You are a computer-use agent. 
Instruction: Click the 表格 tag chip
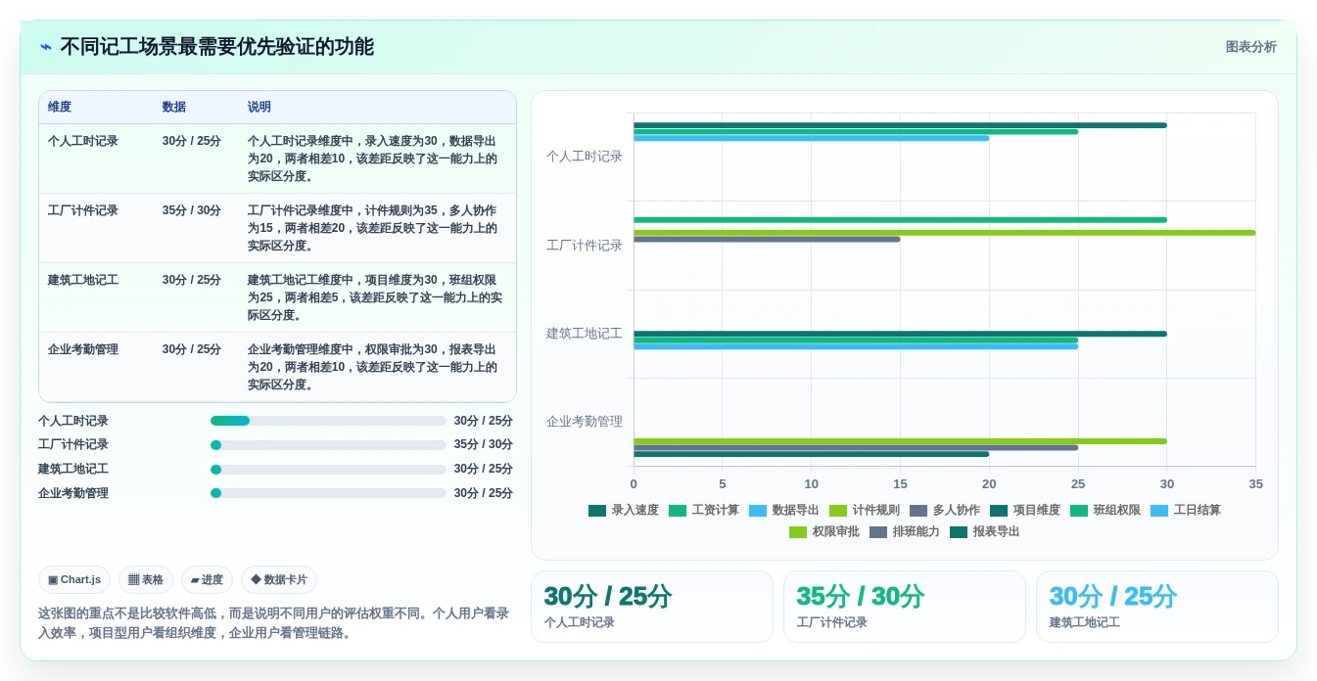point(146,579)
